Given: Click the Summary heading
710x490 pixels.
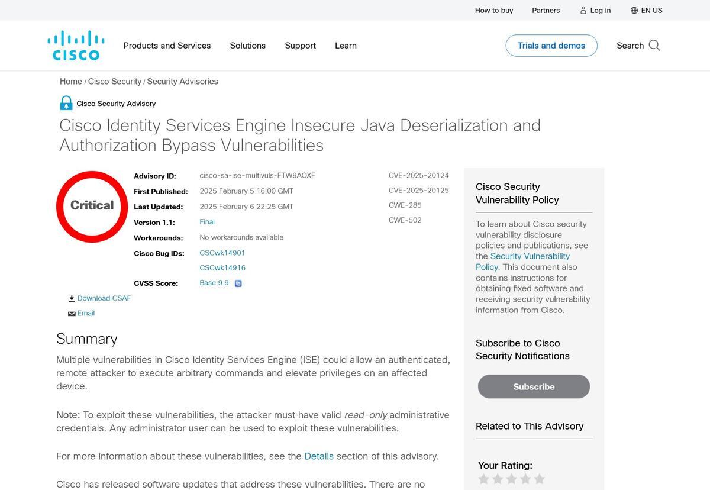Looking at the screenshot, I should click(x=87, y=339).
